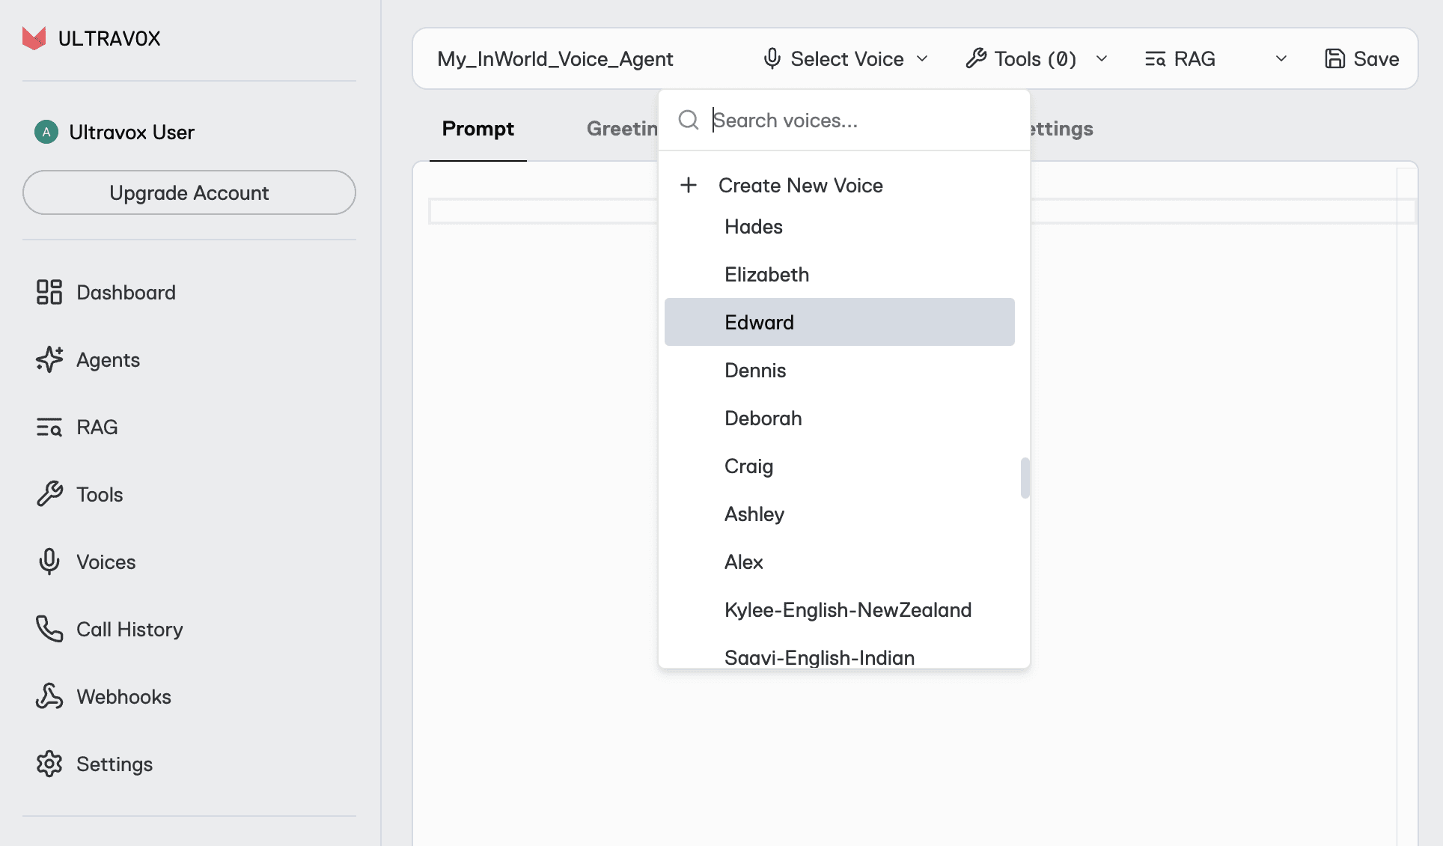Open Call History via phone icon
1443x846 pixels.
[x=49, y=629]
